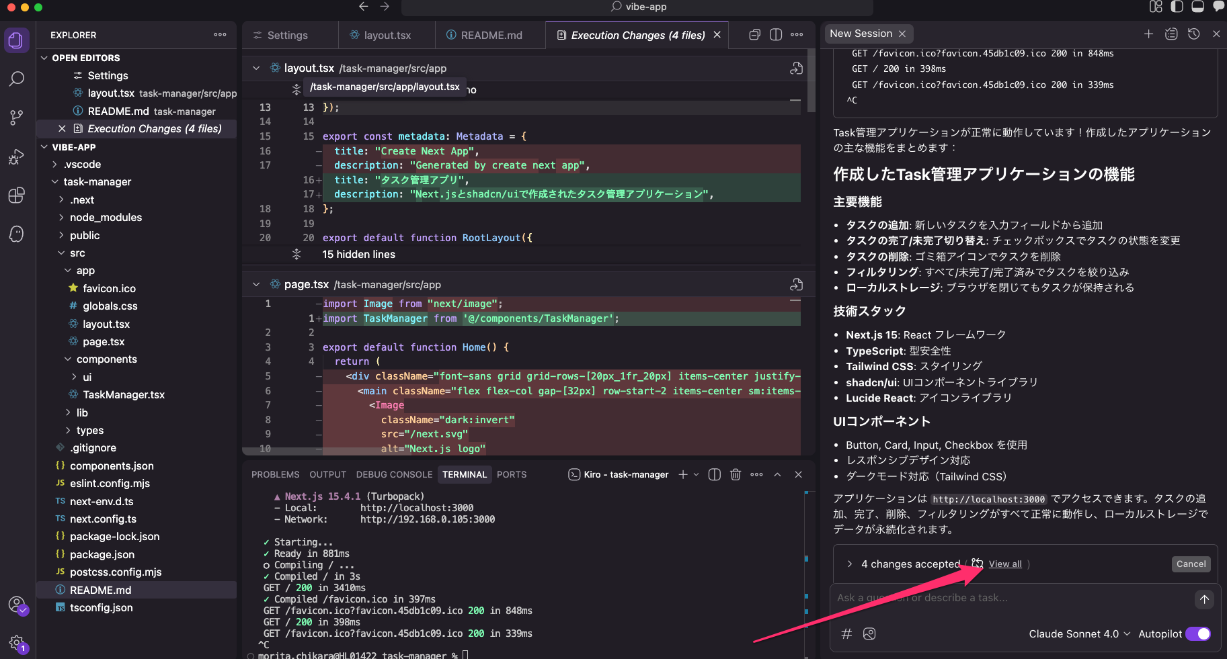
Task: Open vibe-app command center search bar
Action: pyautogui.click(x=637, y=7)
